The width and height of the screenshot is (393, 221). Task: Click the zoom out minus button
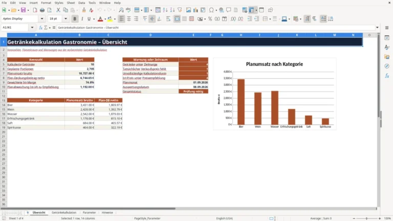354,218
